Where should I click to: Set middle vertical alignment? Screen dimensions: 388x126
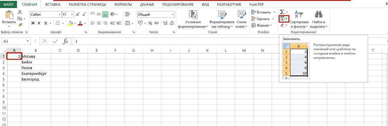click(x=99, y=14)
